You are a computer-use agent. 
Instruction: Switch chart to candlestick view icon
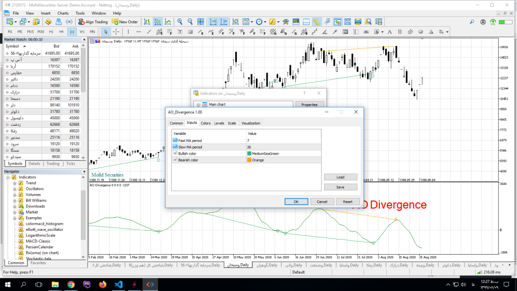point(157,22)
